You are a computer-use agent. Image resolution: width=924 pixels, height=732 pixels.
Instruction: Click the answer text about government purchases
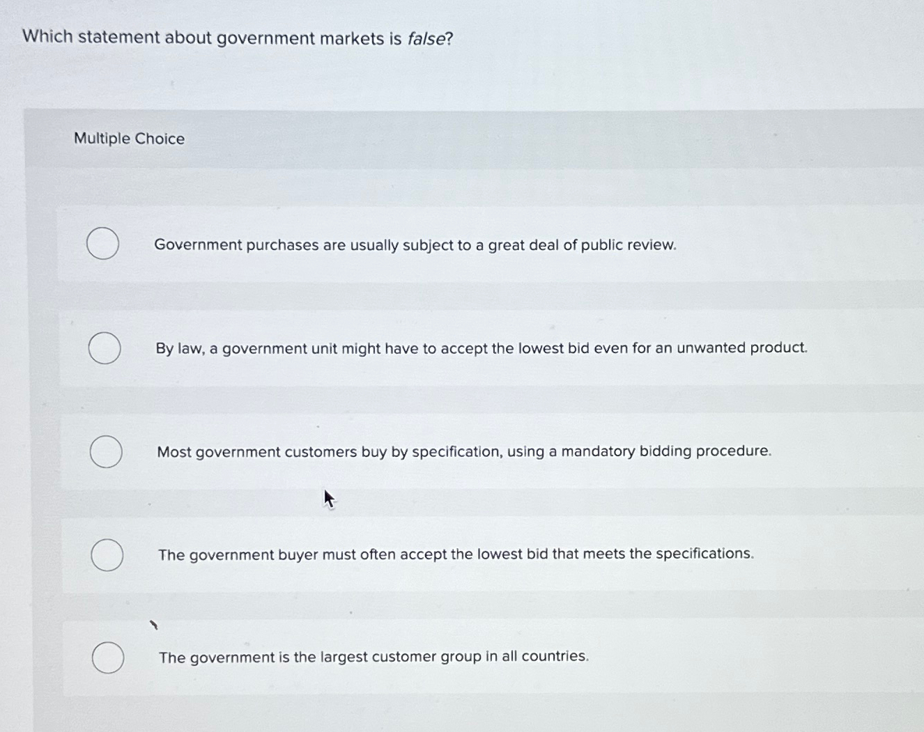tap(415, 245)
